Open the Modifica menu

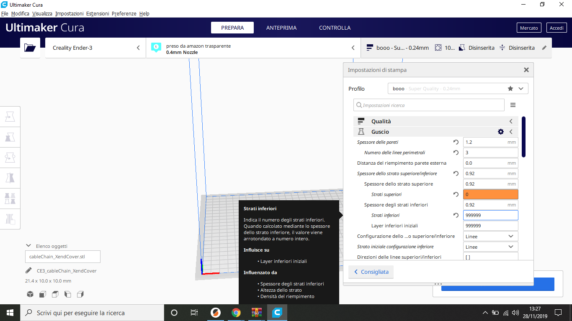[x=20, y=13]
